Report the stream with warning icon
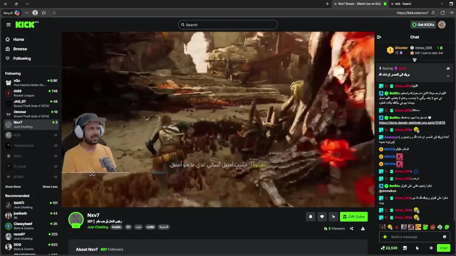This screenshot has width=456, height=256. [x=363, y=229]
